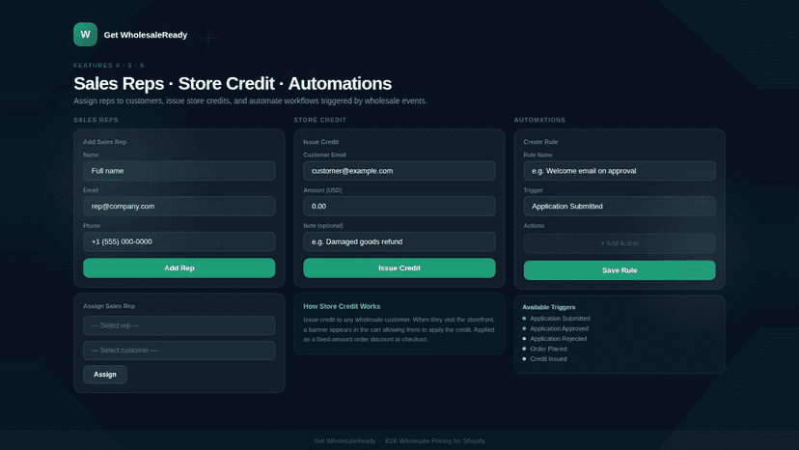
Task: Open the Trigger dropdown showing Application Submitted
Action: [620, 206]
